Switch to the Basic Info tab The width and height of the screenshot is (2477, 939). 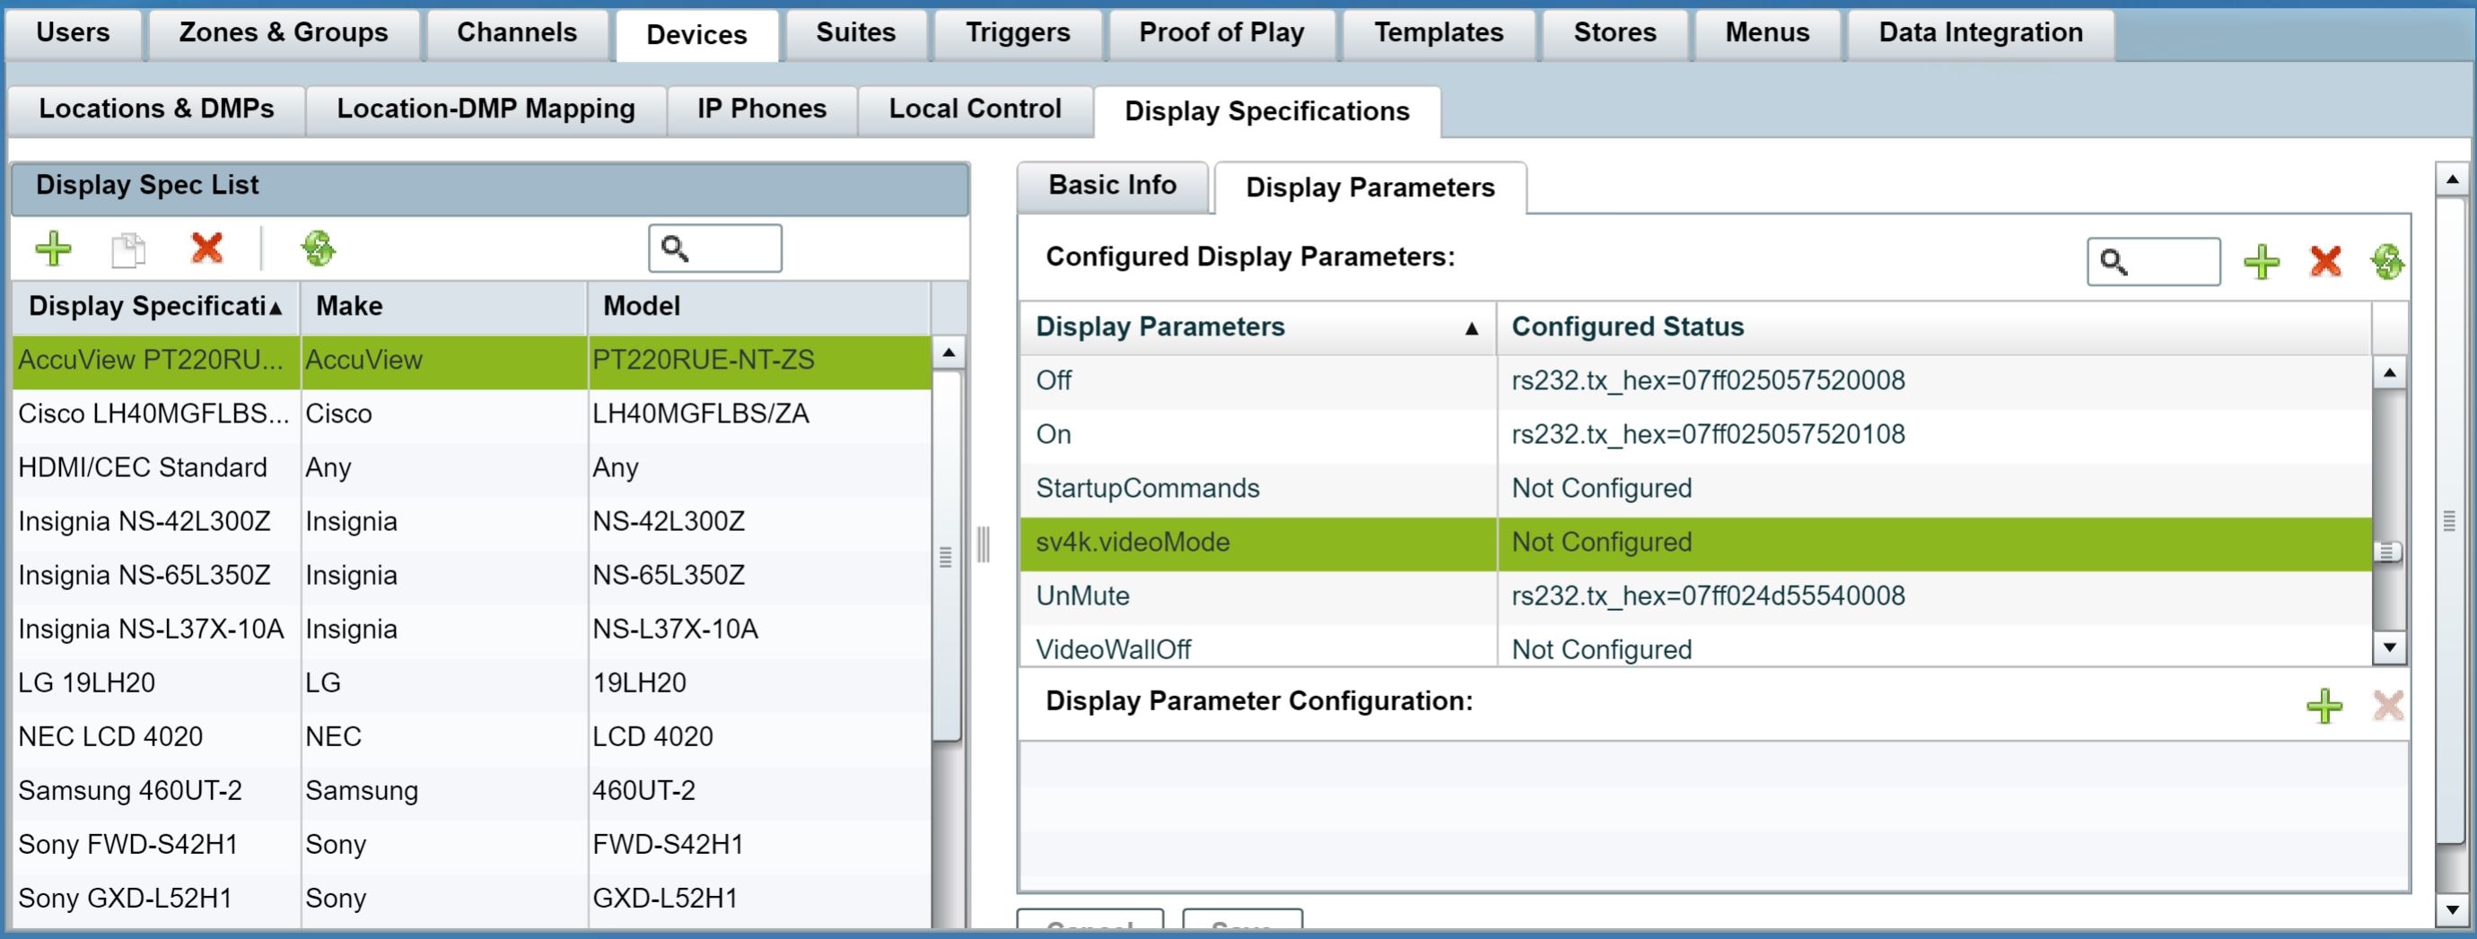coord(1113,186)
